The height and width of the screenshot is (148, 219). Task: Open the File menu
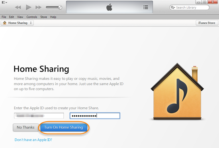[x=4, y=17]
